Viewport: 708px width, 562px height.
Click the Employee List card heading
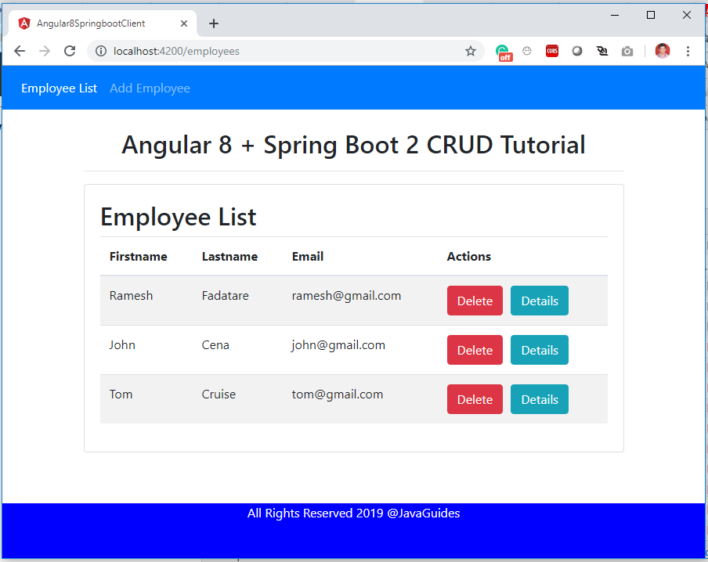click(179, 217)
